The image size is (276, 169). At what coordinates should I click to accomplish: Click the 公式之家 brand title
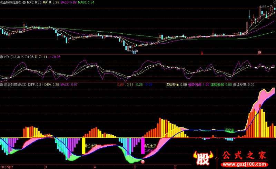pos(244,155)
